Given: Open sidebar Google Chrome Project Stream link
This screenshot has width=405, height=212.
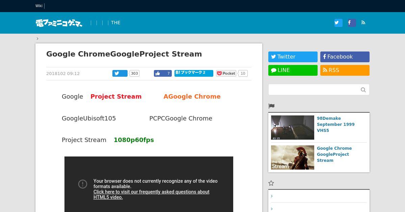Looking at the screenshot, I should pos(334,154).
